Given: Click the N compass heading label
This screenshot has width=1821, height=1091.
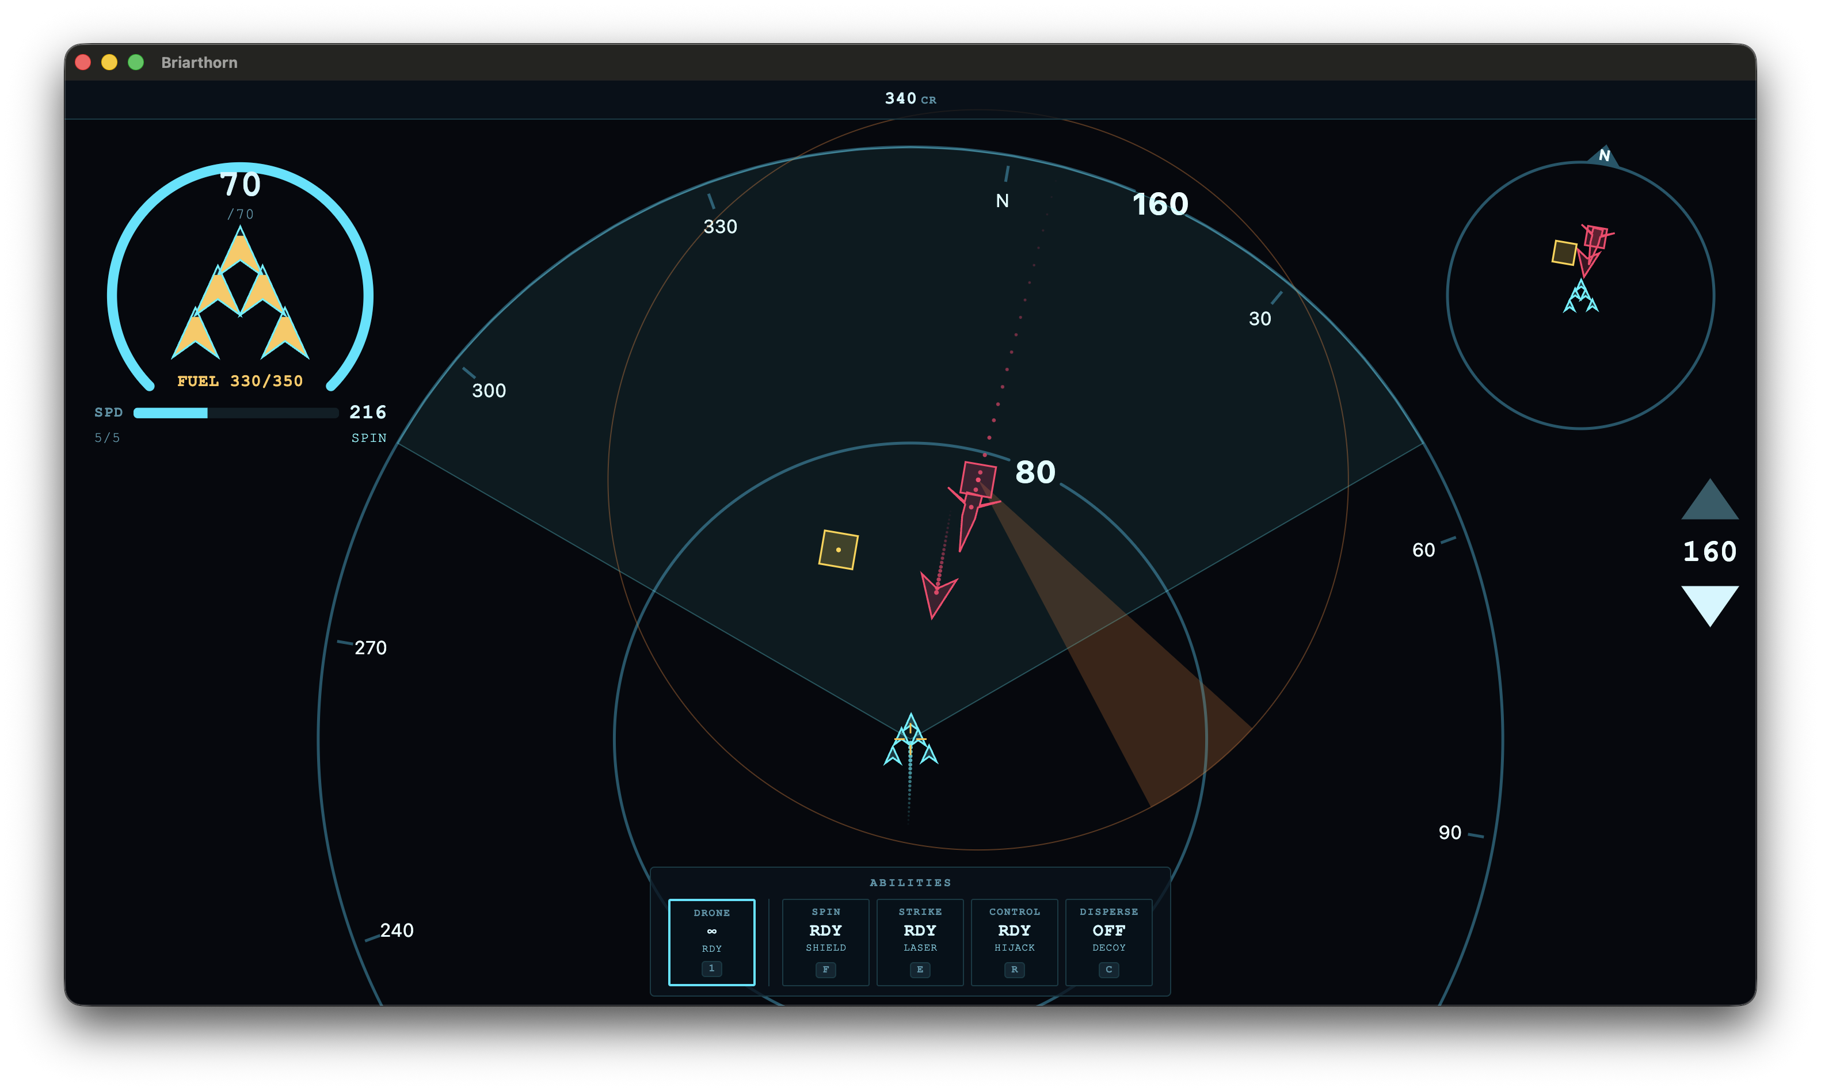Looking at the screenshot, I should coord(1001,201).
